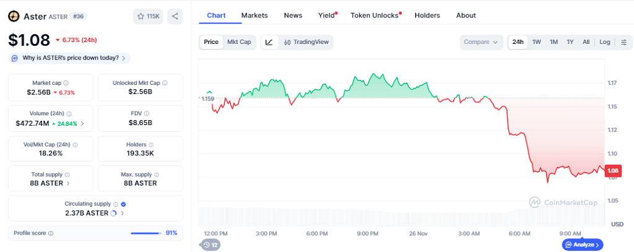Add Aster to watchlist with star
The width and height of the screenshot is (634, 252).
148,16
